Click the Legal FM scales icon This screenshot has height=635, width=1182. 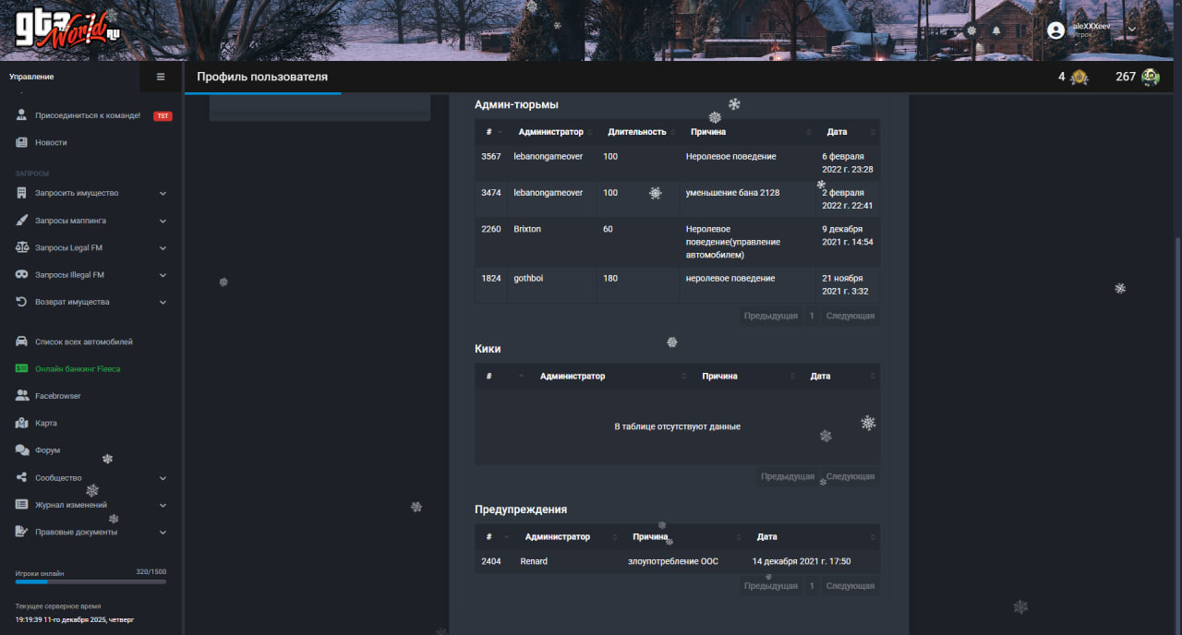(x=21, y=247)
